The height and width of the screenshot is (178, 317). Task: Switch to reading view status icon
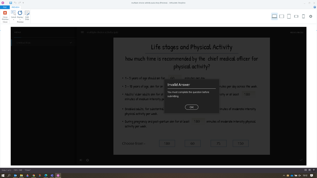click(x=309, y=170)
